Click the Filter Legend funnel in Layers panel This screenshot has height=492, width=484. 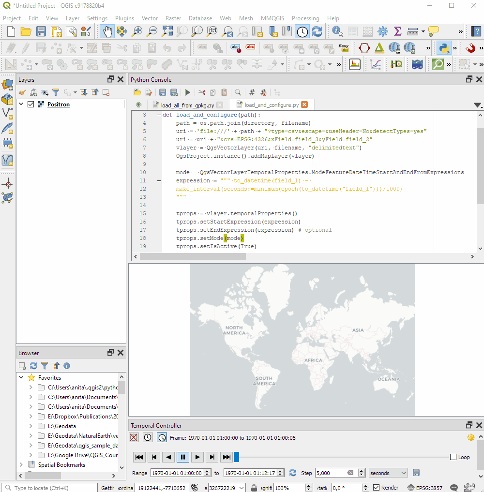click(56, 92)
